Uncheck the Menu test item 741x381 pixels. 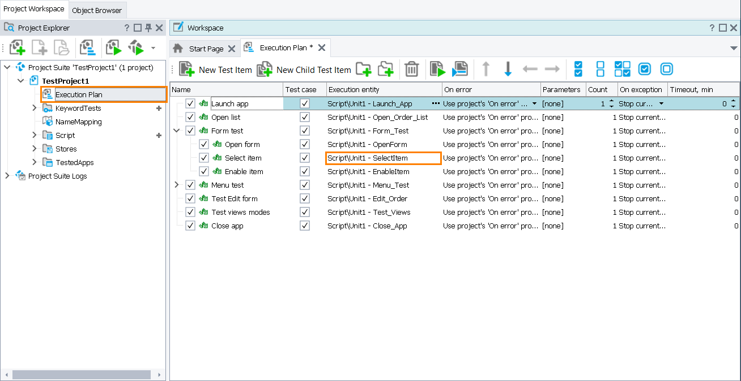tap(191, 185)
